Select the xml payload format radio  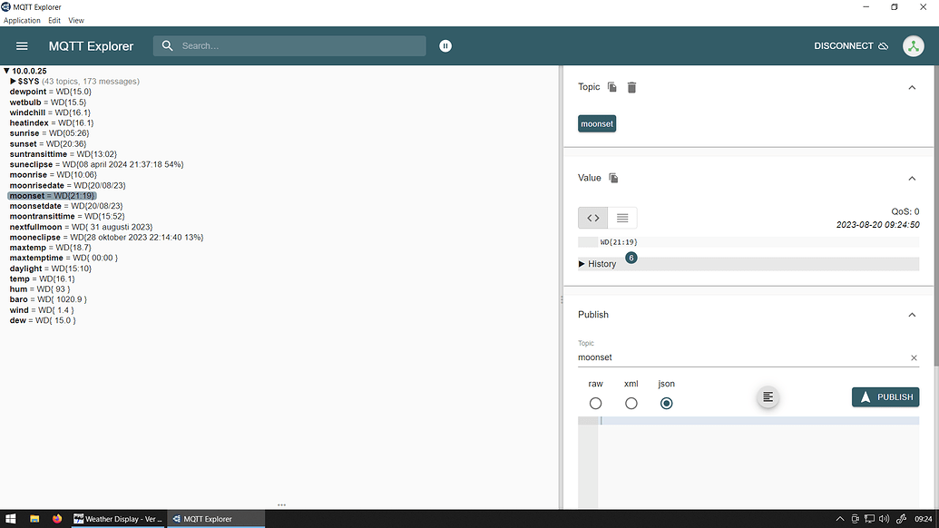(x=631, y=404)
